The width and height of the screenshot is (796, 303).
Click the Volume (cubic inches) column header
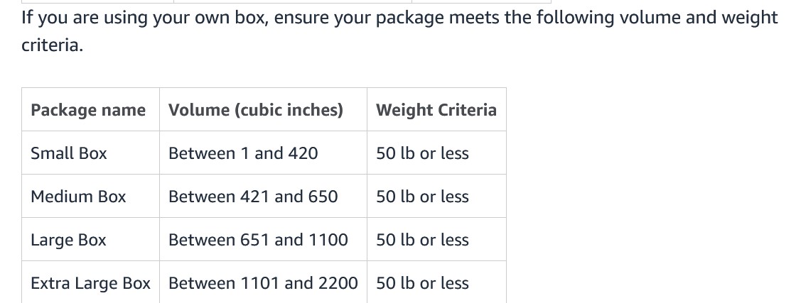263,109
